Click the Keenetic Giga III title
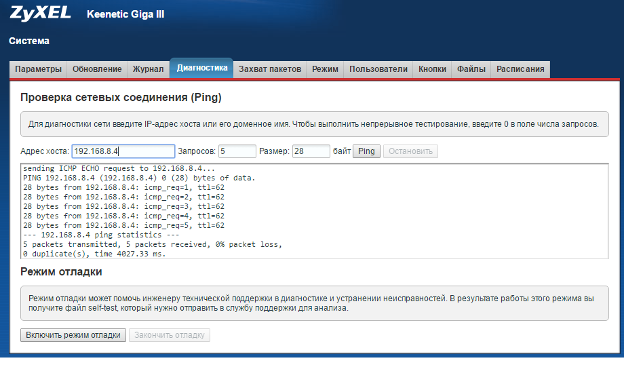 pos(125,14)
